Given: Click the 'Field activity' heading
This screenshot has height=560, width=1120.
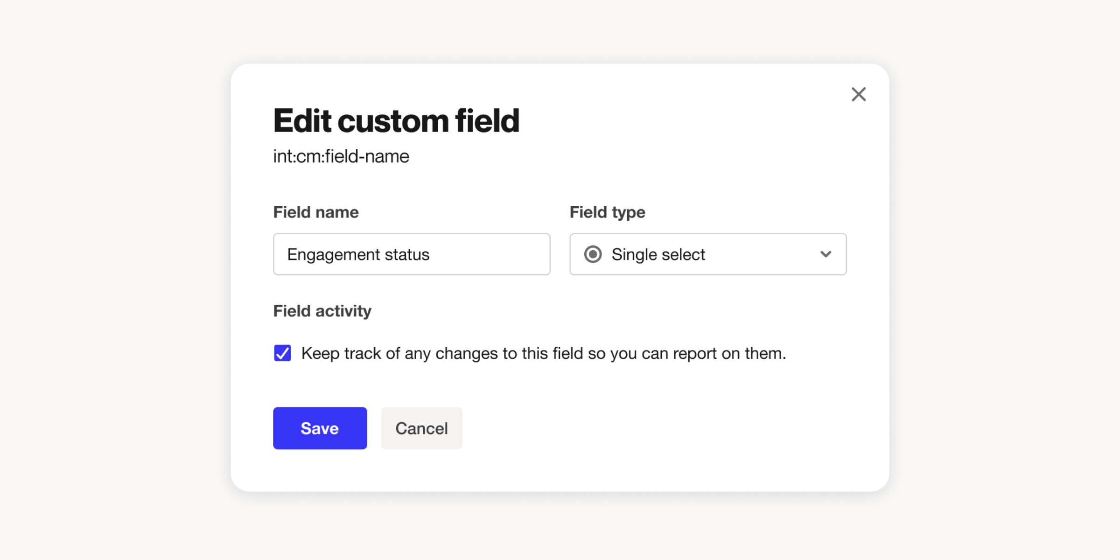Looking at the screenshot, I should point(322,311).
